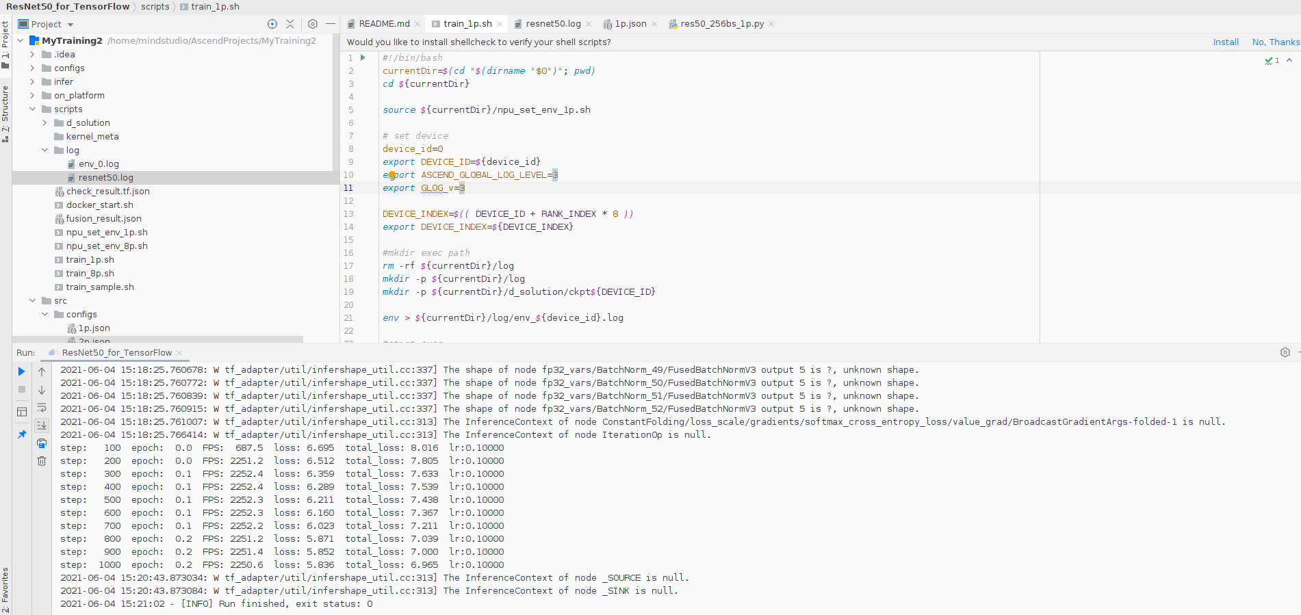Open docker_start.sh in the tree
This screenshot has width=1301, height=615.
99,205
